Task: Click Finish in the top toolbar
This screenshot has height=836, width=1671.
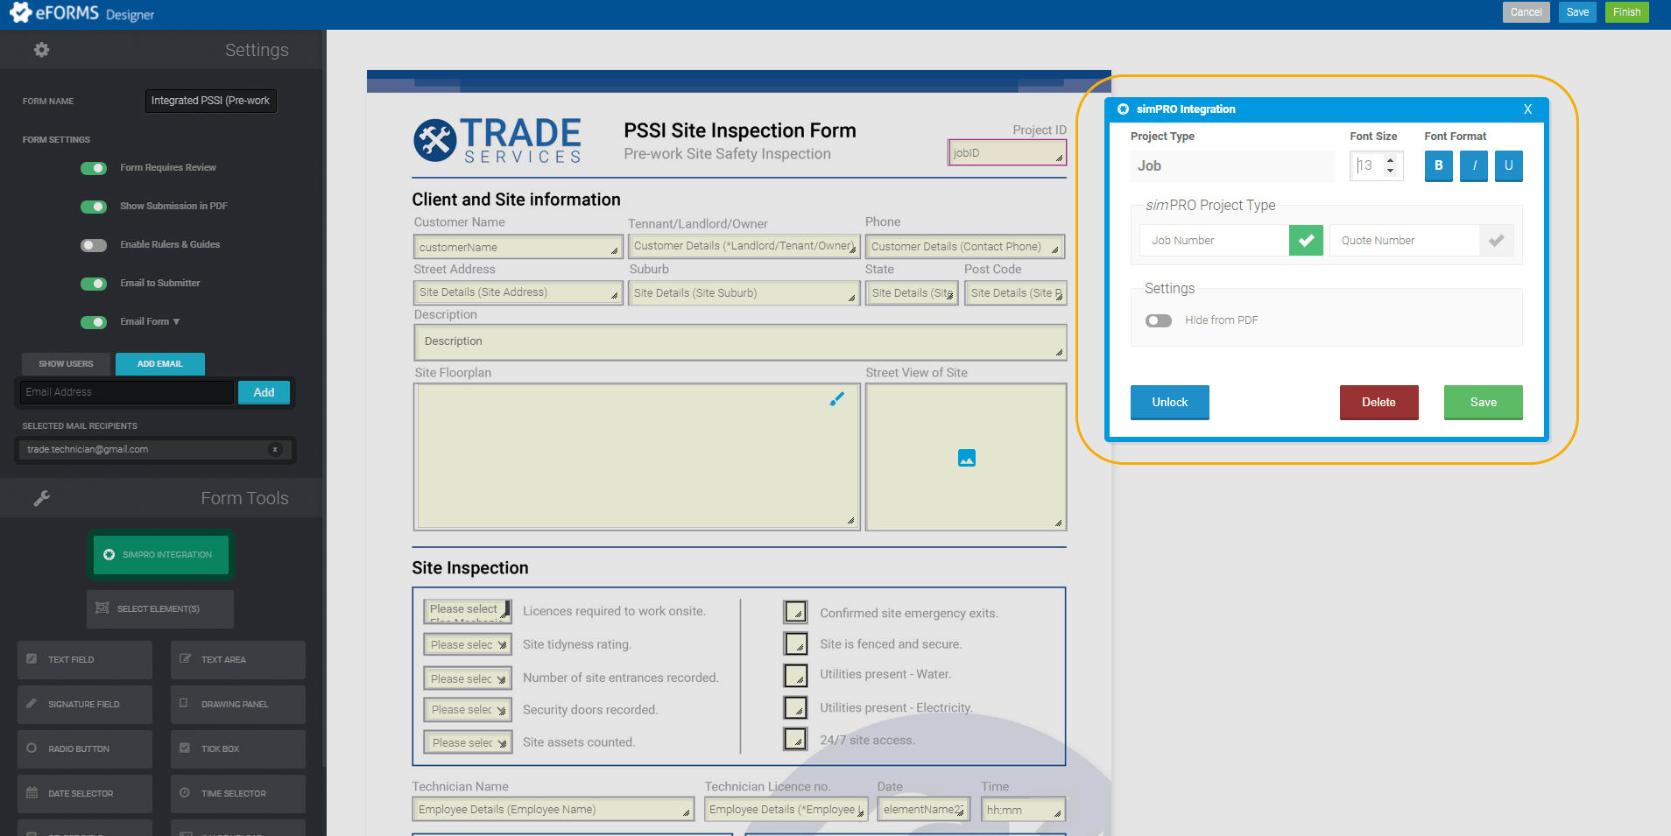Action: 1627,12
